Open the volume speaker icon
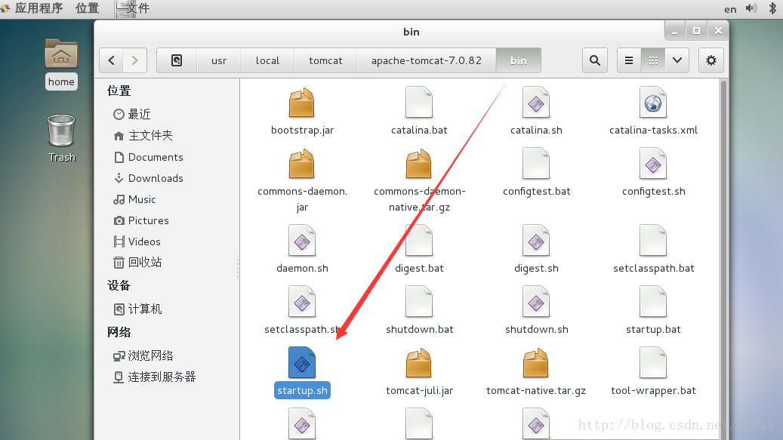Image resolution: width=783 pixels, height=440 pixels. coord(751,8)
